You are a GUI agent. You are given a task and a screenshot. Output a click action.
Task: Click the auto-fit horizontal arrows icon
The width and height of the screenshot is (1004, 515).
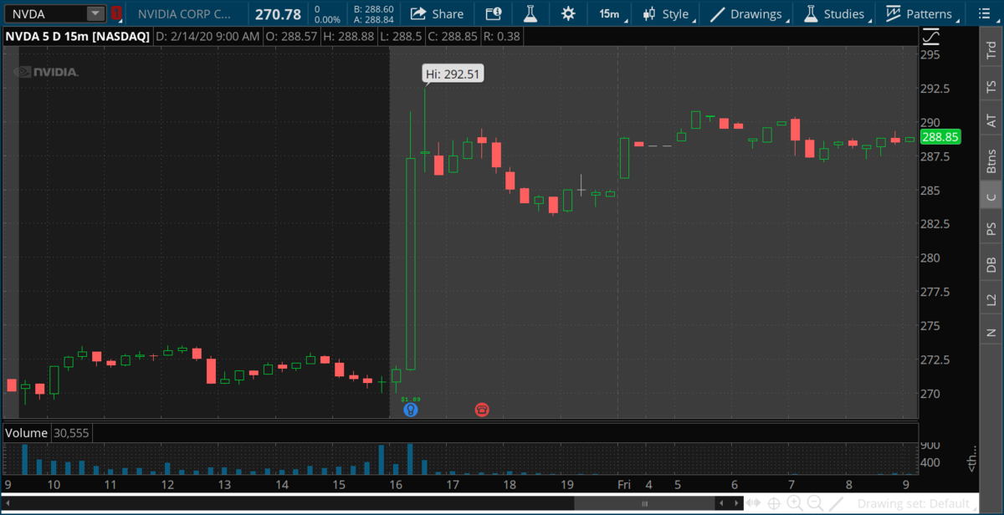pos(754,503)
